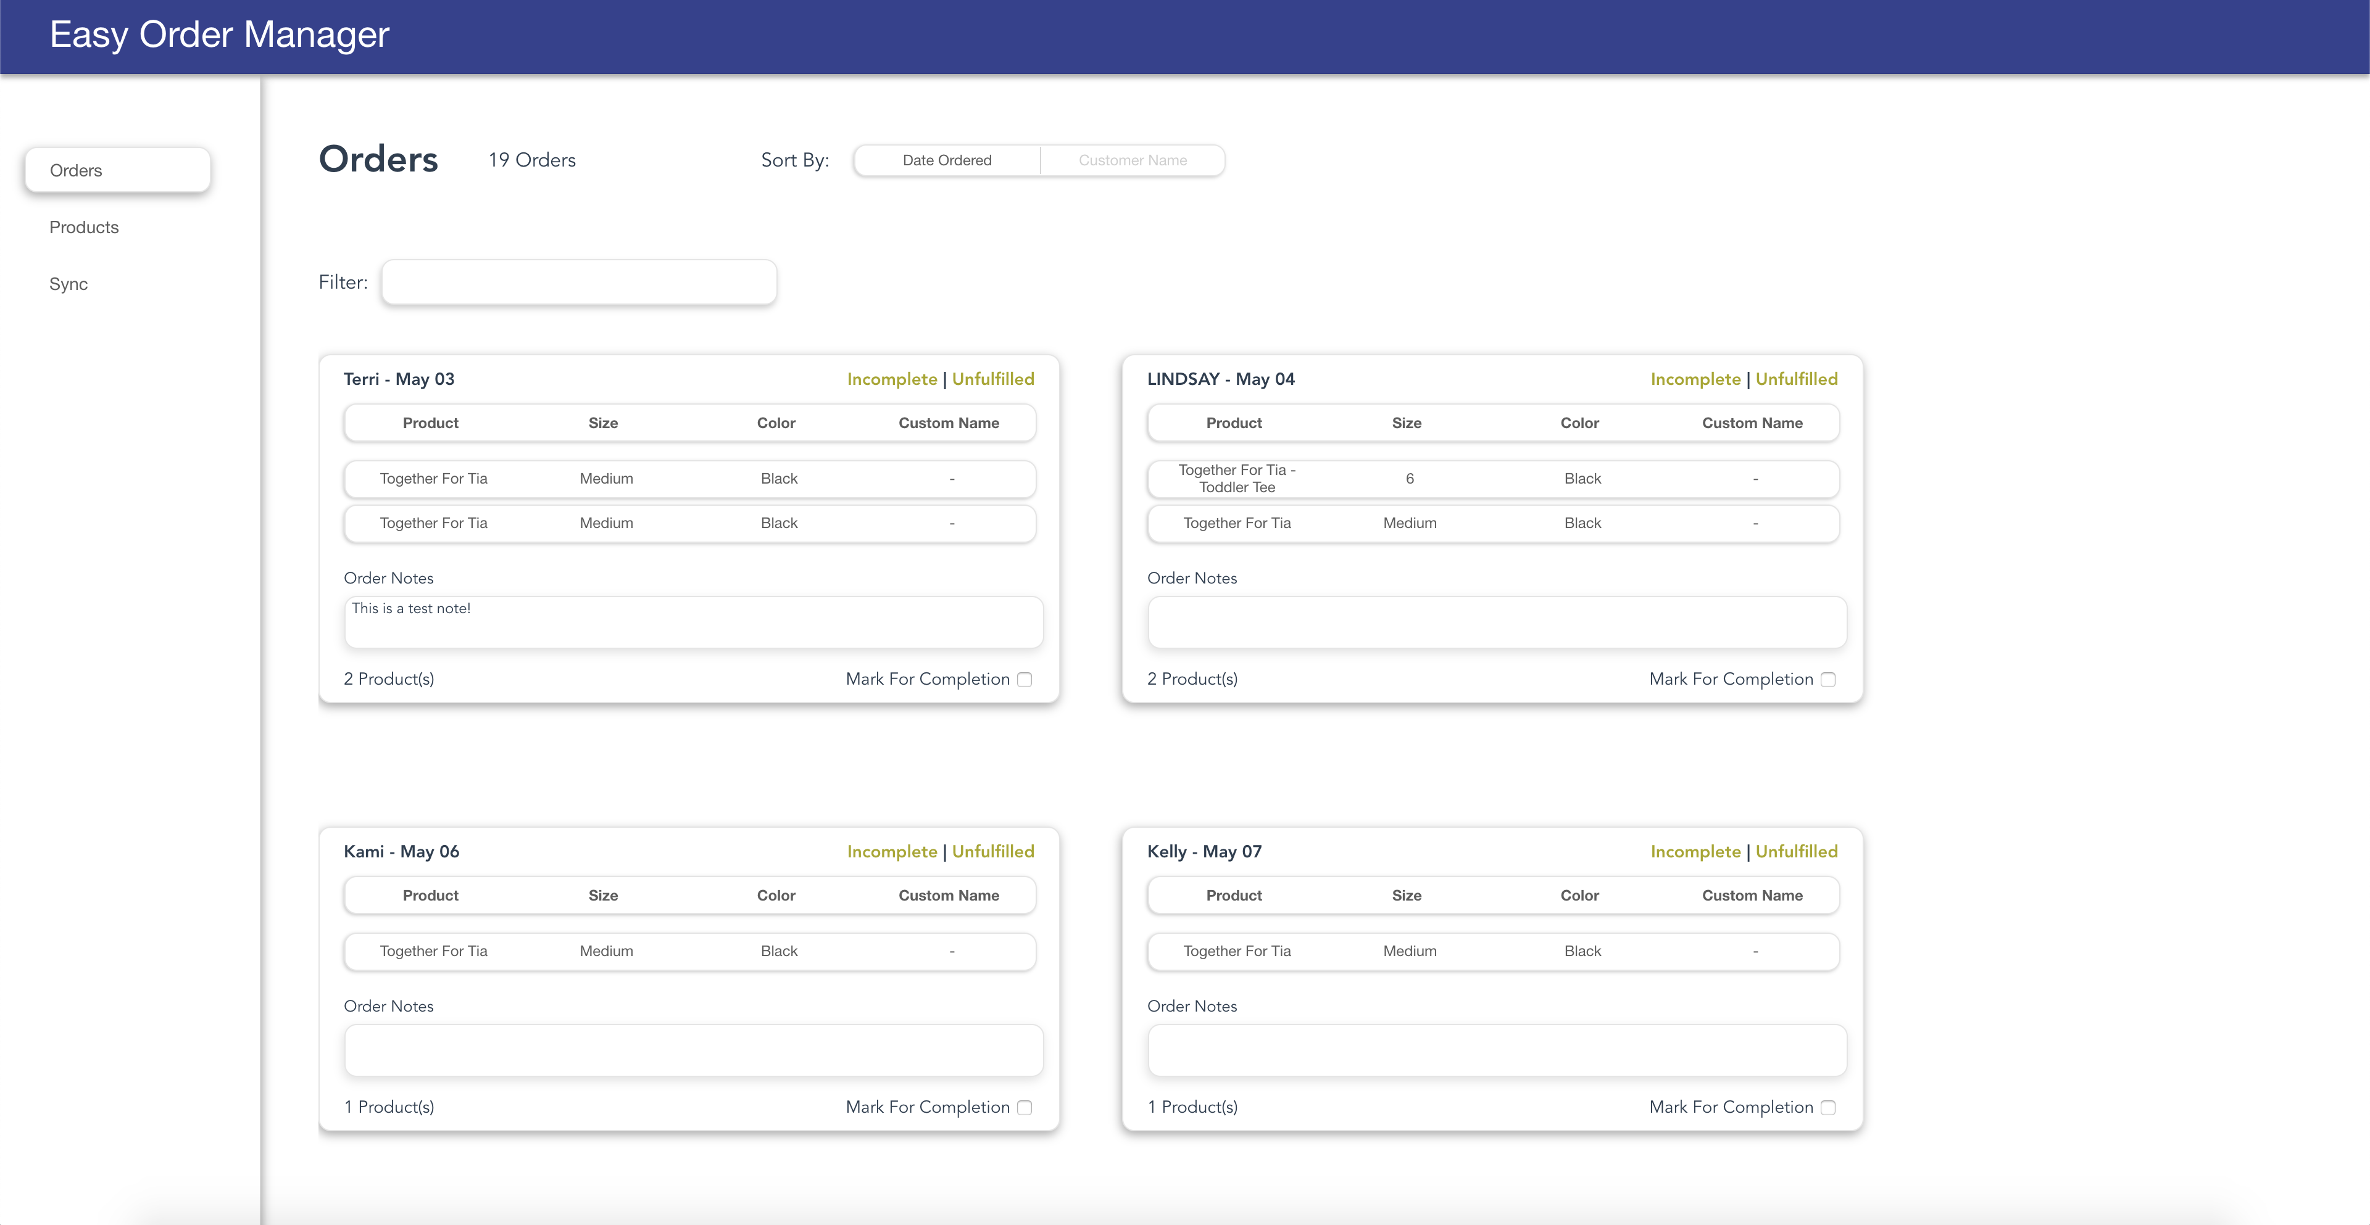2370x1225 pixels.
Task: Click '2 Product(s)' on Terri's order
Action: click(x=388, y=680)
